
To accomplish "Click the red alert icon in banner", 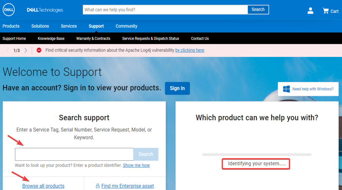I will click(x=39, y=50).
